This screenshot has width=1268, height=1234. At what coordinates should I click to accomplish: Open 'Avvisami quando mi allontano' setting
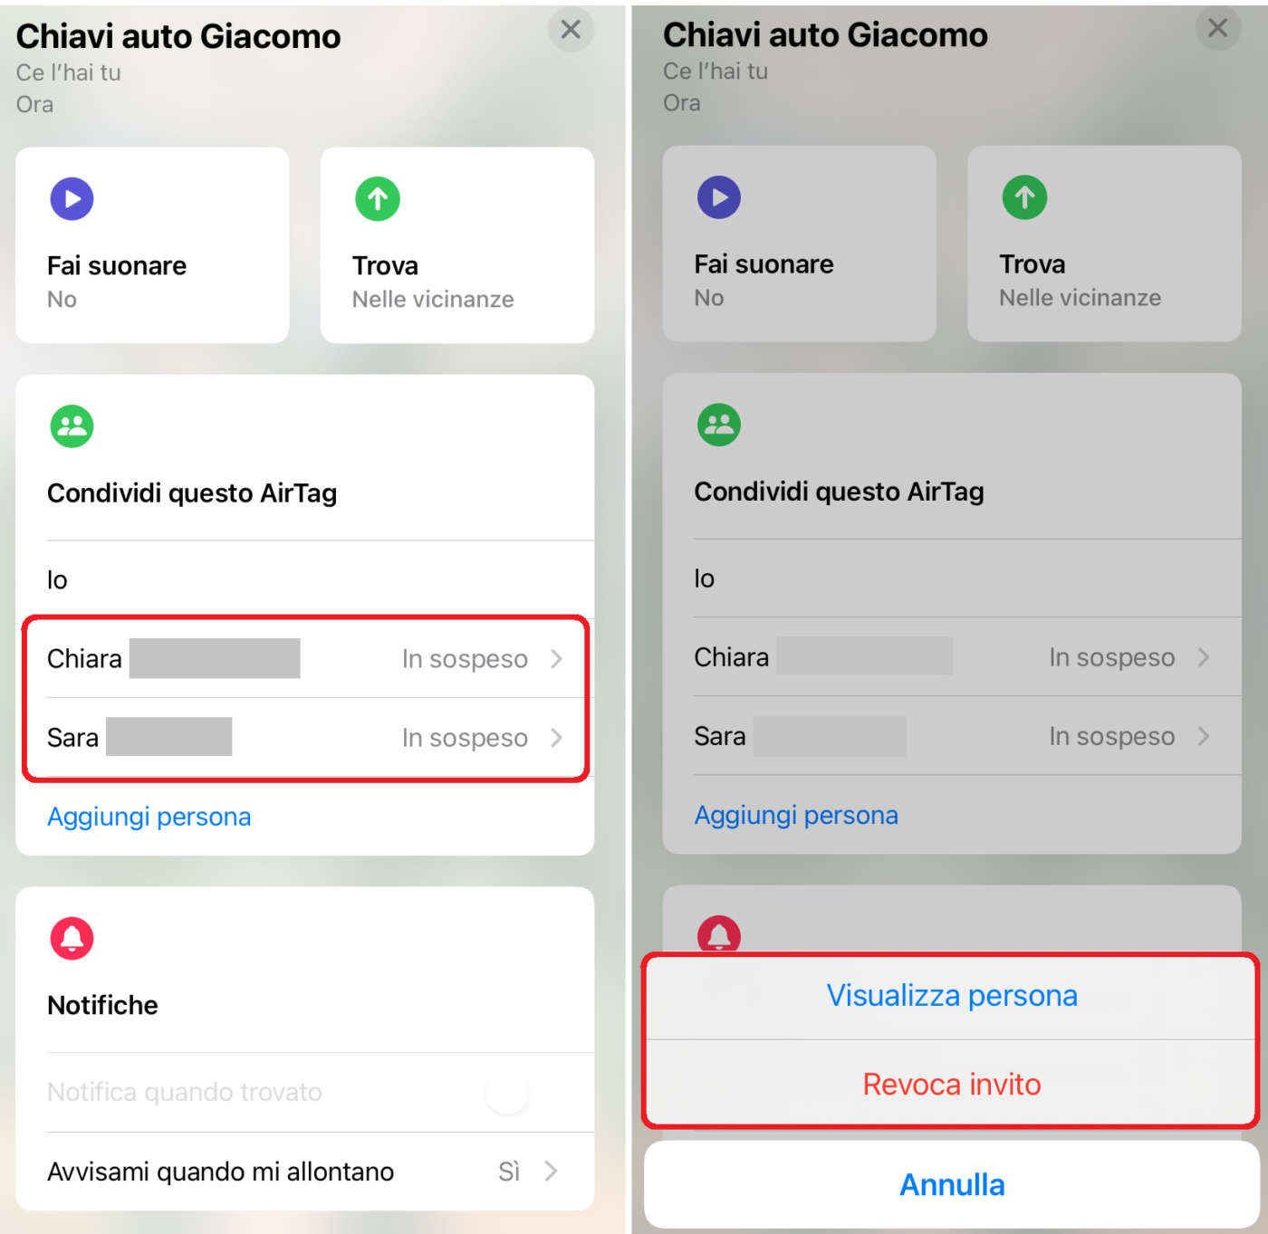point(304,1172)
